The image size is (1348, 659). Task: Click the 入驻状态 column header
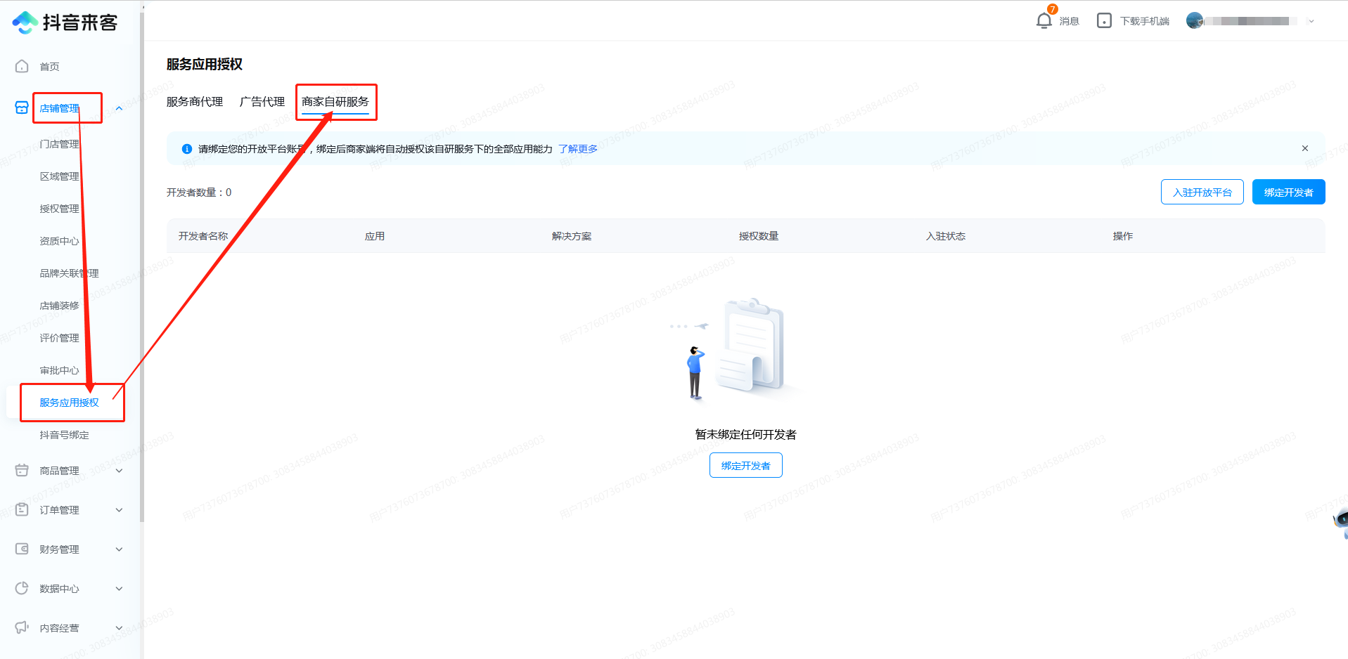coord(946,236)
